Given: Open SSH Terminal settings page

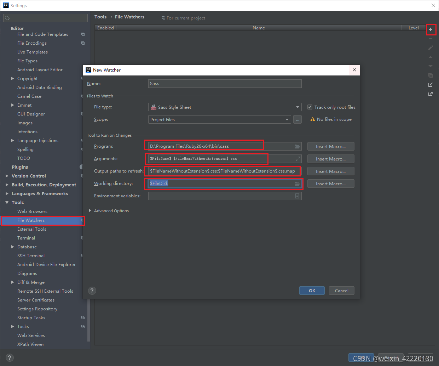Looking at the screenshot, I should [x=31, y=256].
